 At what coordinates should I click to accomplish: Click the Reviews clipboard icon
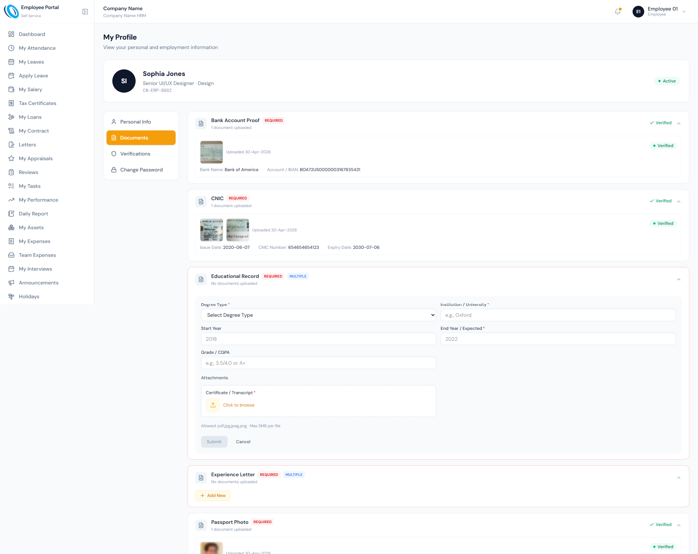tap(11, 172)
